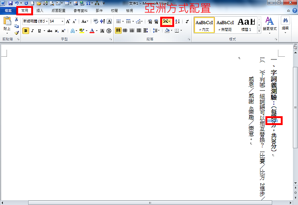This screenshot has width=298, height=205.
Task: Activate the Format Painter brush
Action: pyautogui.click(x=17, y=33)
